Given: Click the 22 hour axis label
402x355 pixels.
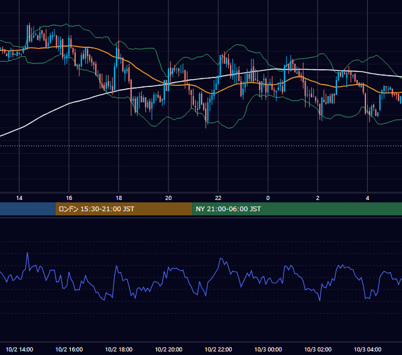Looking at the screenshot, I should pos(218,198).
